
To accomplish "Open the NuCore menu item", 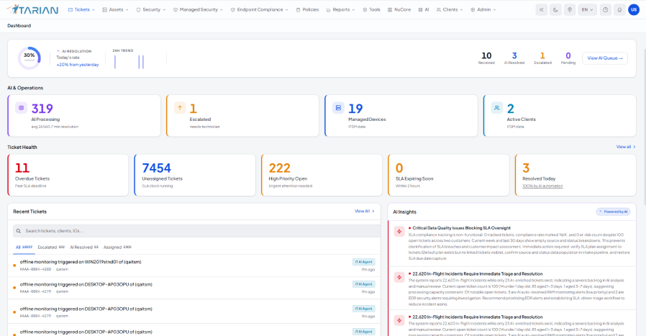I will point(399,9).
